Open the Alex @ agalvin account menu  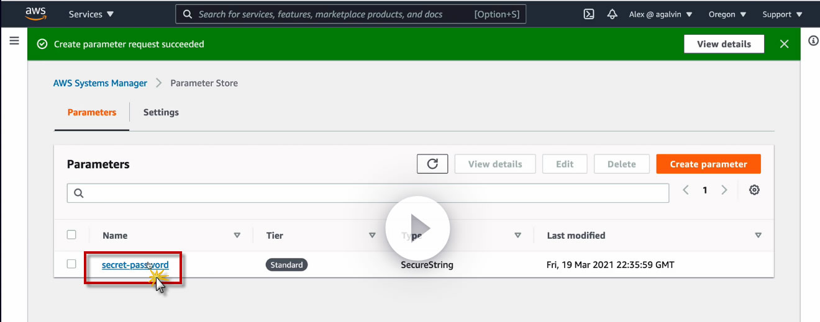coord(660,14)
